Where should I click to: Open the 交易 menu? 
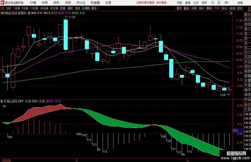pos(108,3)
